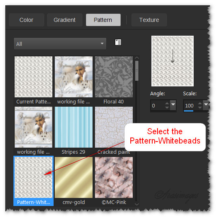The image size is (218, 219).
Task: Click the cmv-gold label text
Action: 74,202
